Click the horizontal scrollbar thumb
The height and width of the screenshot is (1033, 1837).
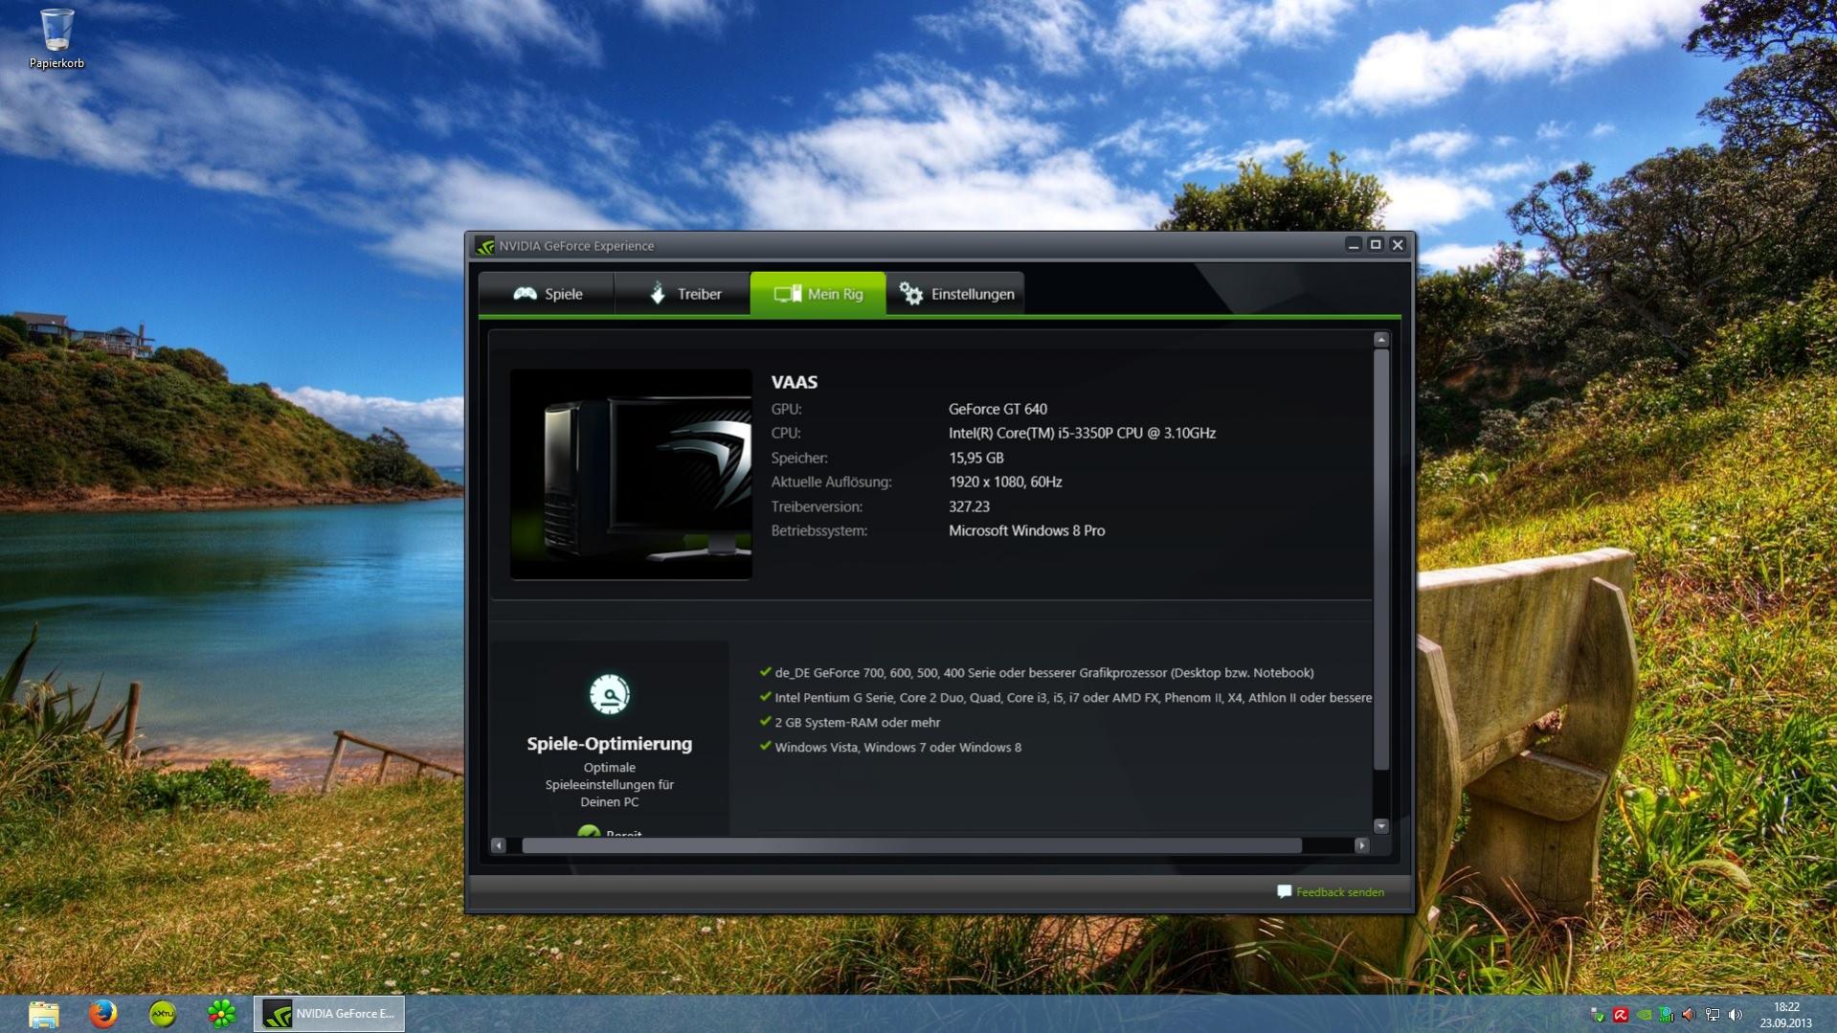point(911,845)
